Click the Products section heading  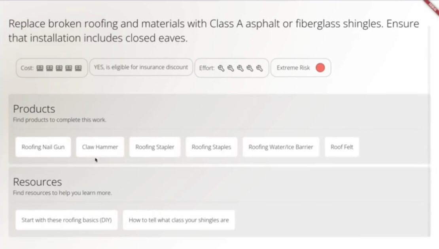(x=34, y=109)
